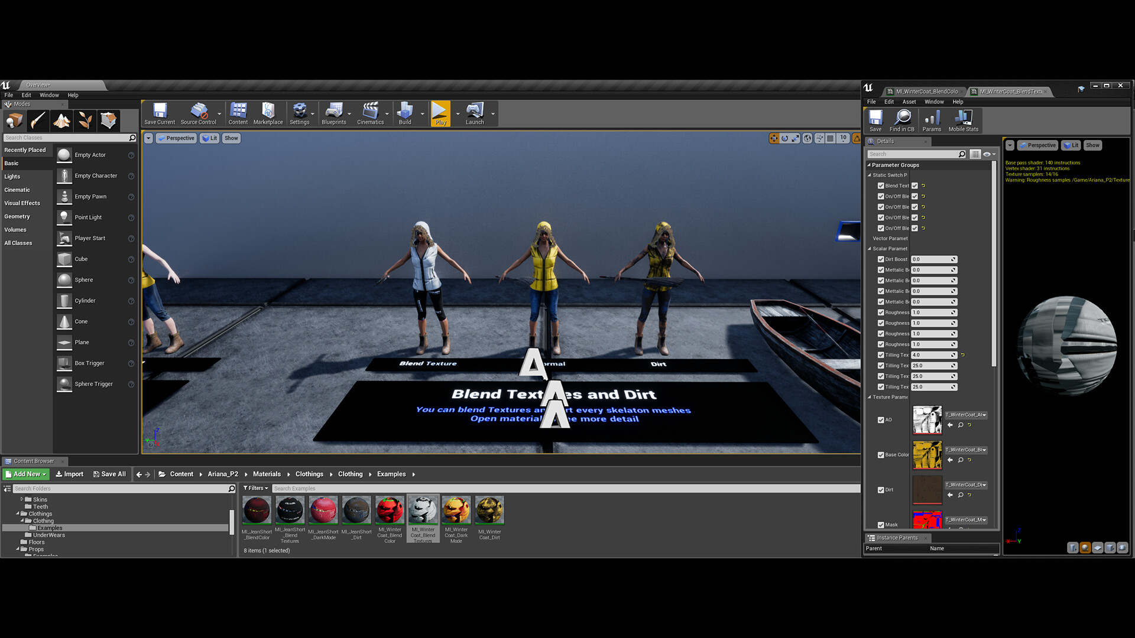Open T_WinterCoat_AO texture dropdown
Screen dimensions: 1135x638
tap(966, 415)
